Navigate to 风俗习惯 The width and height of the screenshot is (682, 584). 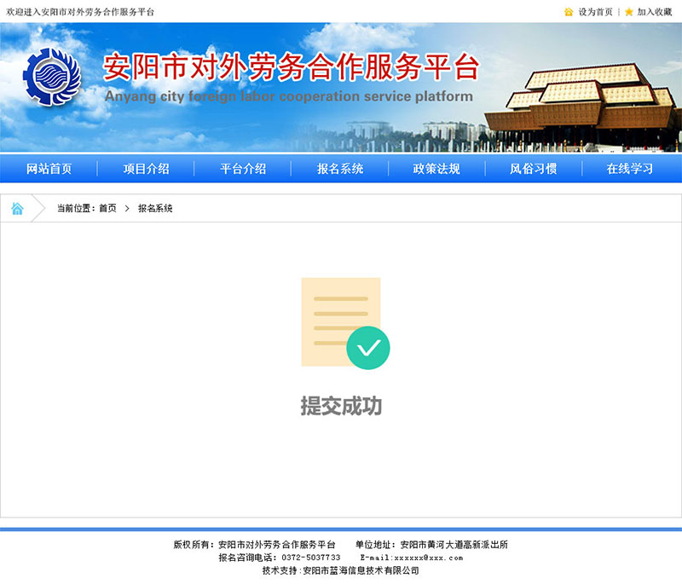tap(534, 169)
